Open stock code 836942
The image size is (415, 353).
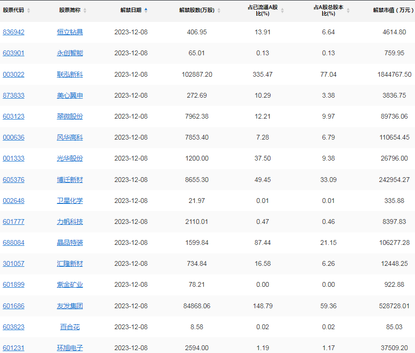(x=13, y=32)
